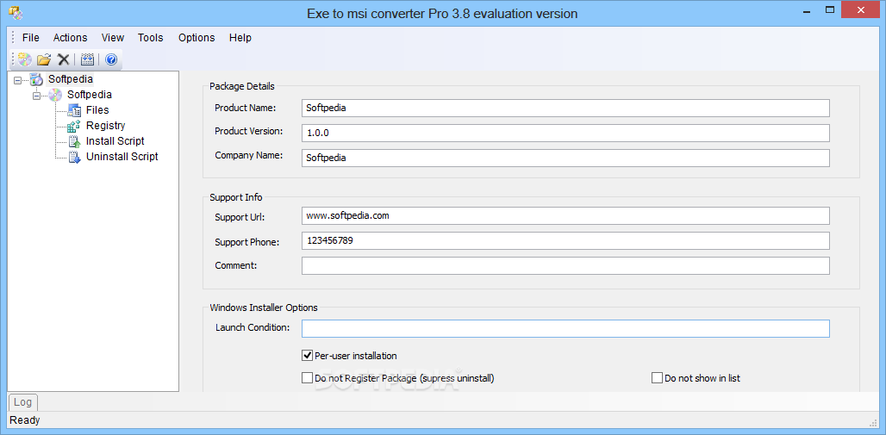Click the new package disc toolbar icon
Viewport: 886px width, 435px height.
pos(24,59)
